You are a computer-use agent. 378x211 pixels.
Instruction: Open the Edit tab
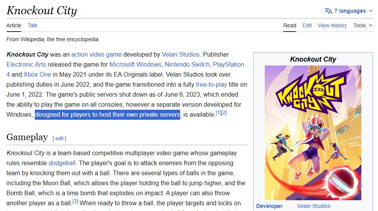click(x=307, y=25)
